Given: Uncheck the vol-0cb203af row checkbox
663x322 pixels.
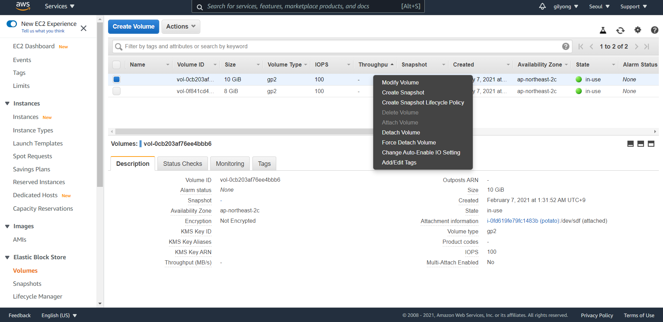Looking at the screenshot, I should click(x=116, y=79).
